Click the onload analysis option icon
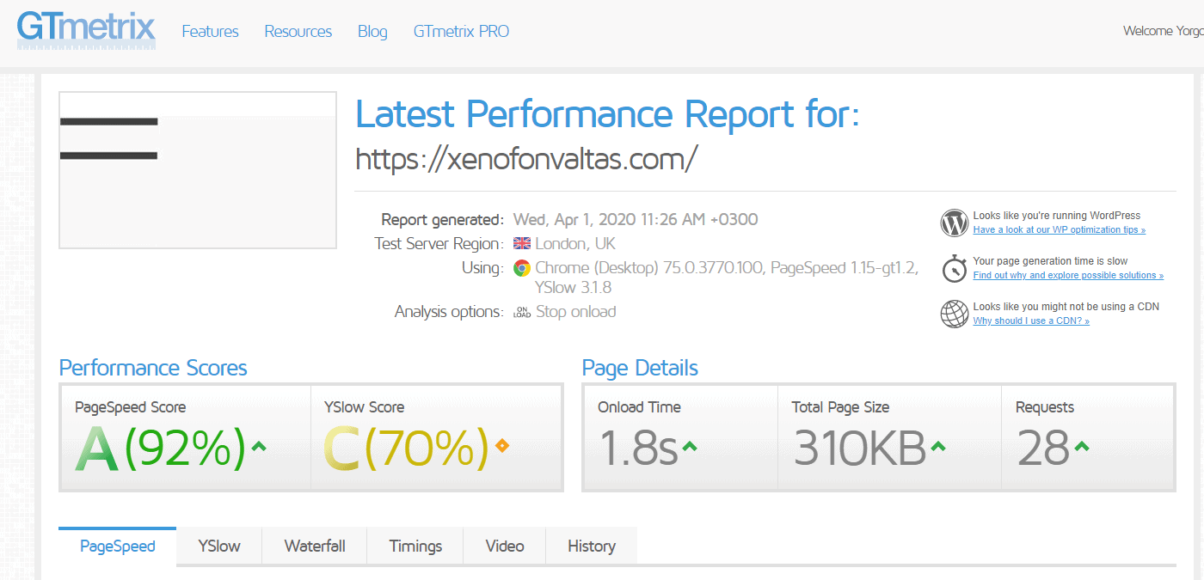Image resolution: width=1204 pixels, height=580 pixels. (x=521, y=312)
